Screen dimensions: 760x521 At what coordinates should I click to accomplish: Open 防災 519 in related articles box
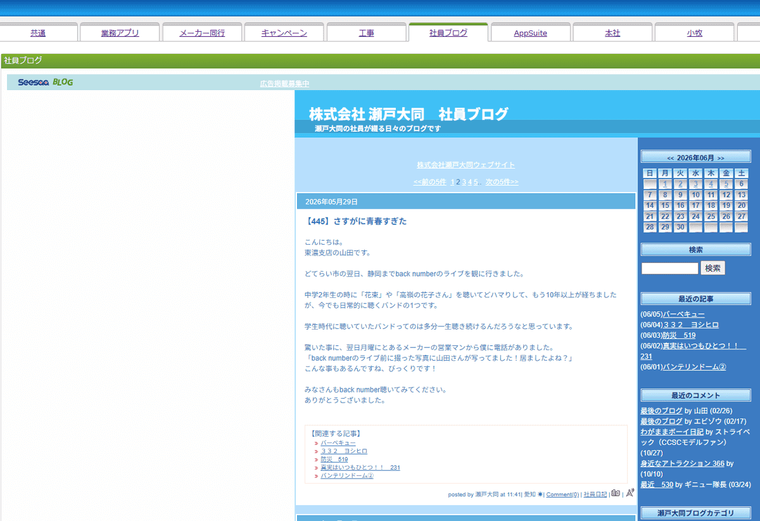(334, 460)
